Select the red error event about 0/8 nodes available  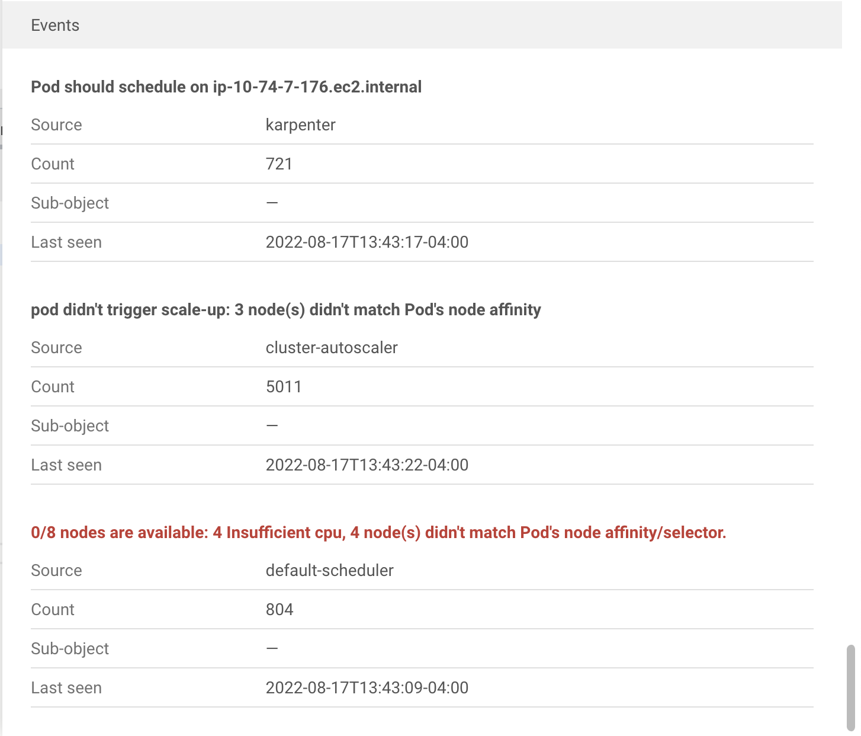[378, 532]
